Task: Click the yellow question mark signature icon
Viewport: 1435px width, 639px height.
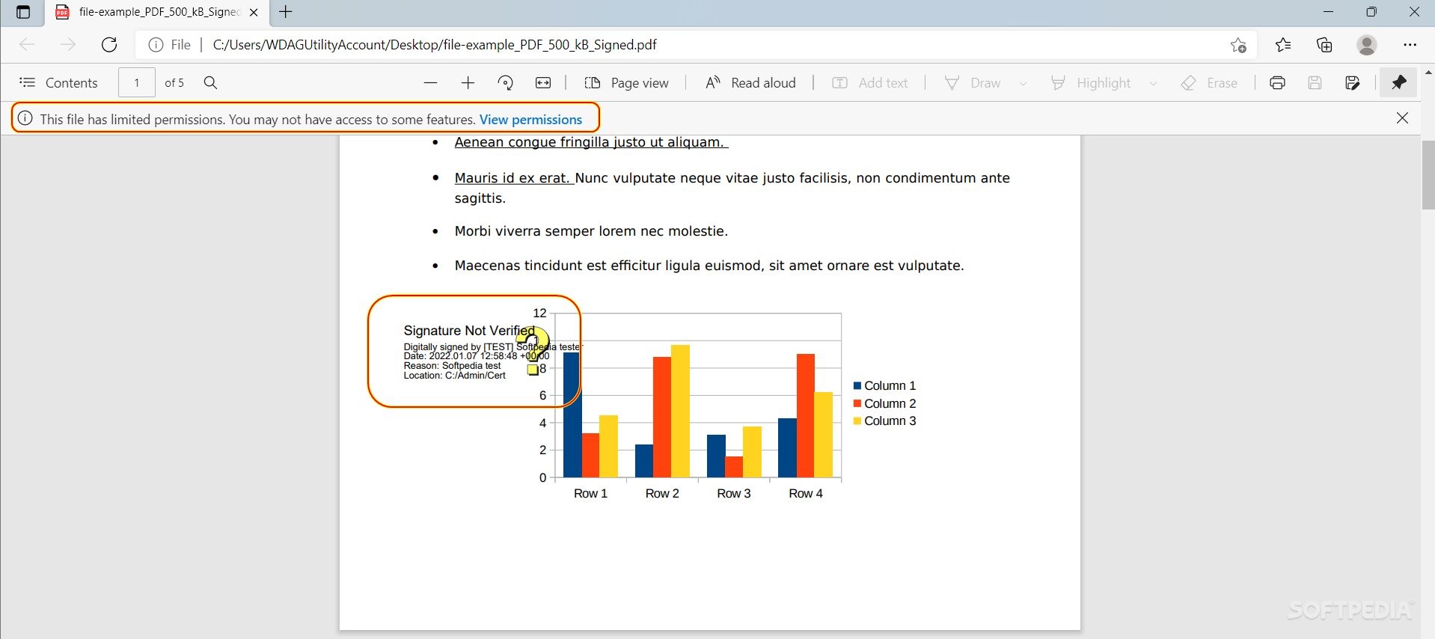Action: click(x=532, y=351)
